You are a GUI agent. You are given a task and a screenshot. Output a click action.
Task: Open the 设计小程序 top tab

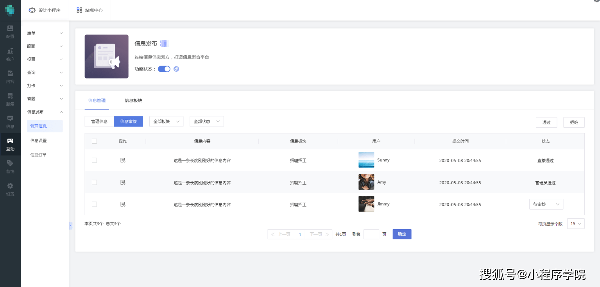(45, 10)
